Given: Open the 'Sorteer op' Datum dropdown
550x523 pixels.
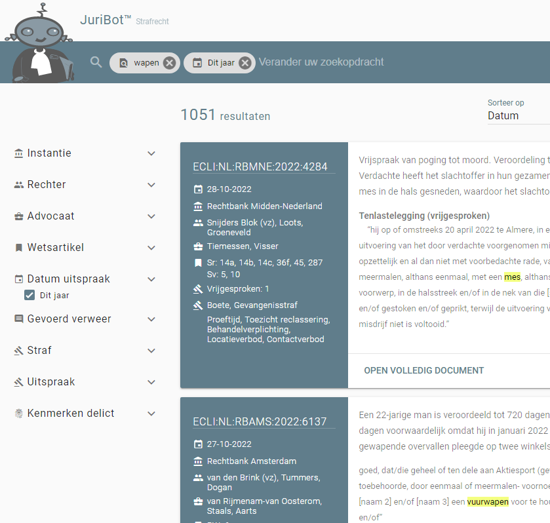Looking at the screenshot, I should coord(519,116).
